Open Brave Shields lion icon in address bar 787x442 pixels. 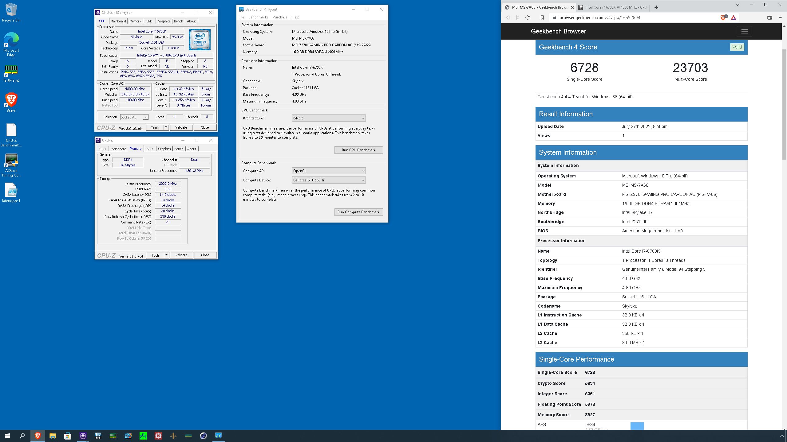coord(724,17)
